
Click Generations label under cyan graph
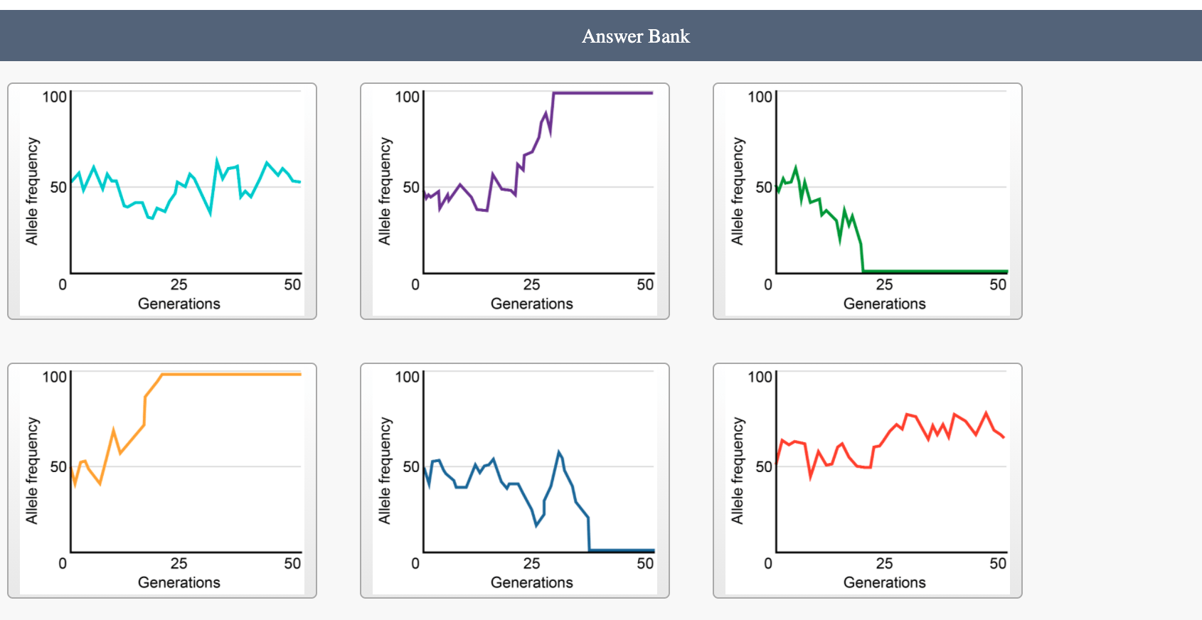[x=179, y=304]
